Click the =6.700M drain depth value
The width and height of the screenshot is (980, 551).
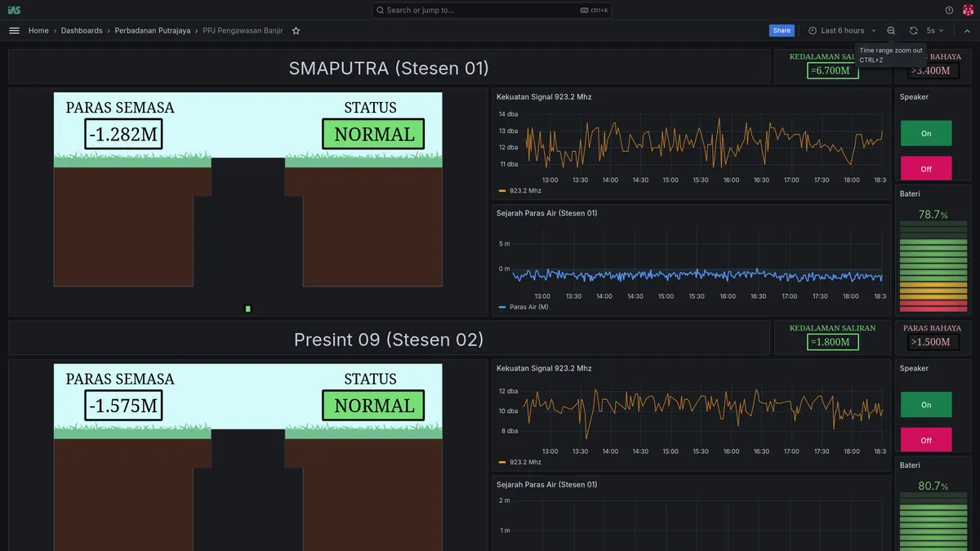(833, 71)
